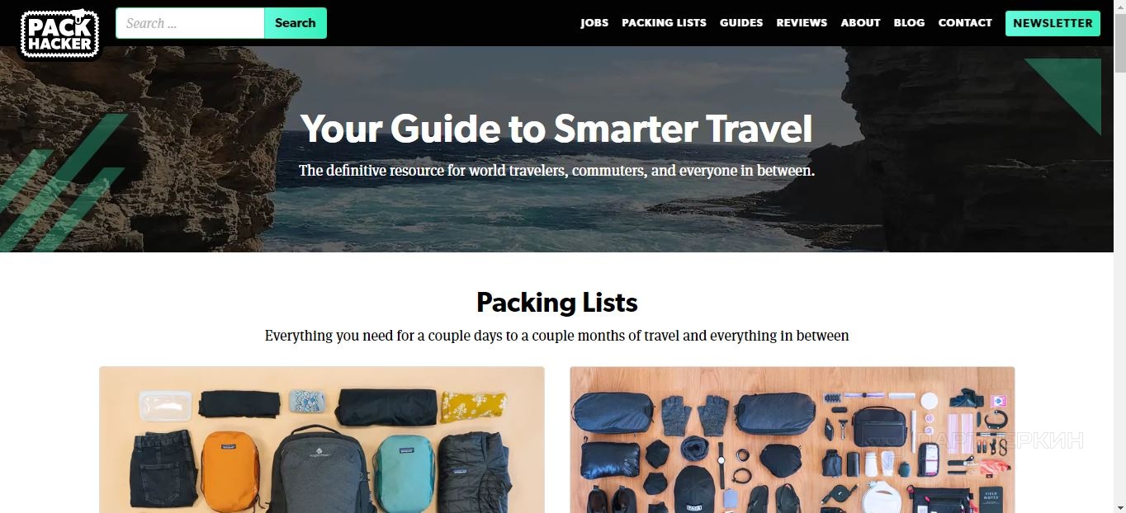This screenshot has width=1126, height=513.
Task: Open the clothing and backpack packing list thumbnail
Action: (x=322, y=440)
